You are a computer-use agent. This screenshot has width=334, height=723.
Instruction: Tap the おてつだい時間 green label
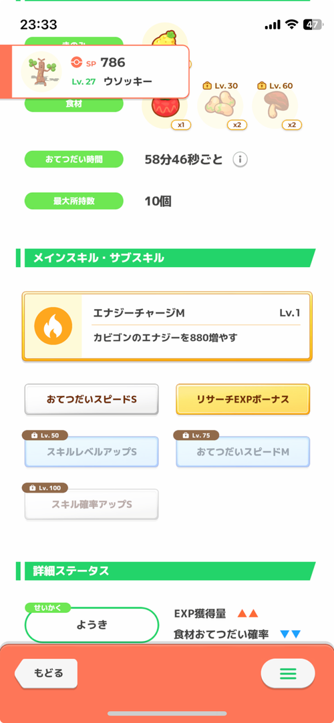(73, 160)
